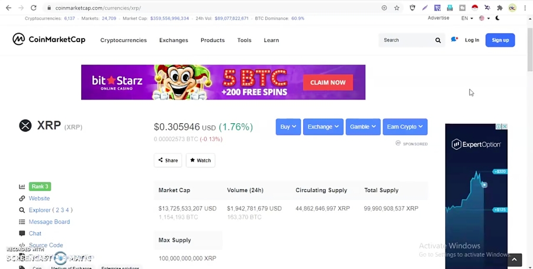Screen dimensions: 533x269
Task: Open the Tools menu
Action: click(x=245, y=40)
